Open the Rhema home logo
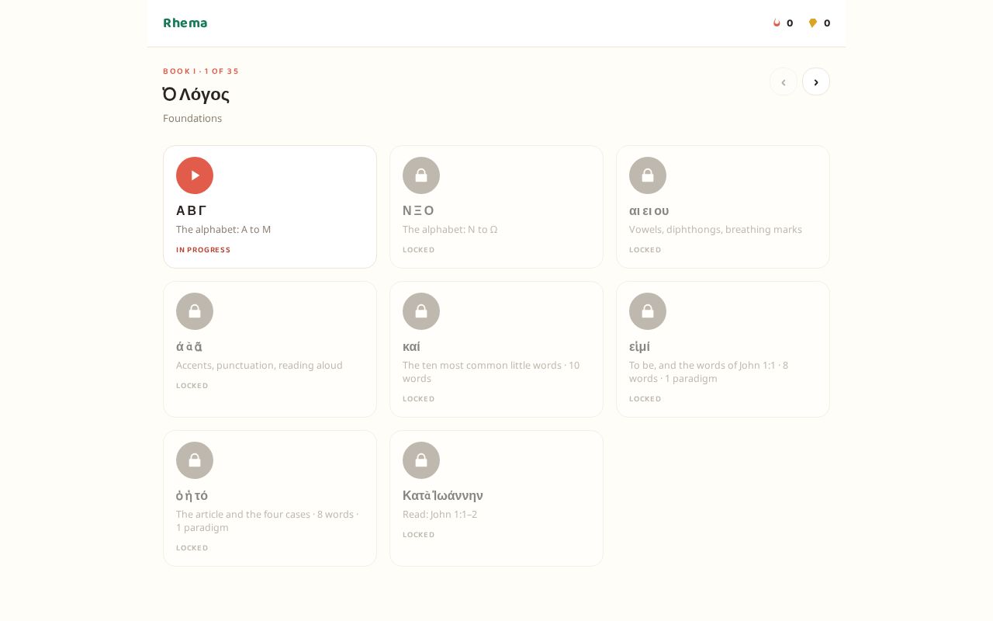The width and height of the screenshot is (993, 621). pyautogui.click(x=185, y=23)
